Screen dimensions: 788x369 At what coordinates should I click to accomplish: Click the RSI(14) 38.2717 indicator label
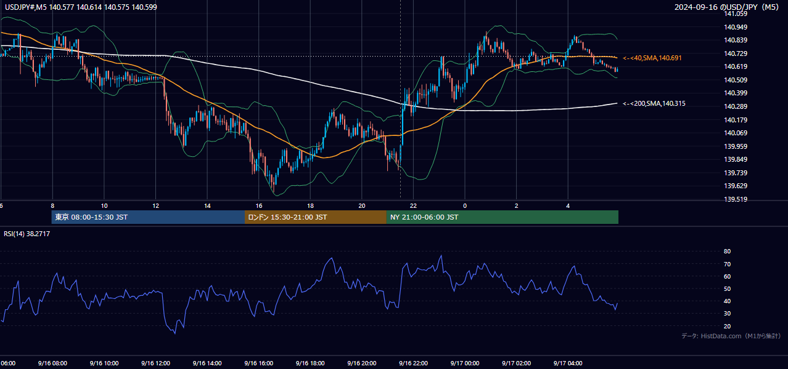click(27, 234)
